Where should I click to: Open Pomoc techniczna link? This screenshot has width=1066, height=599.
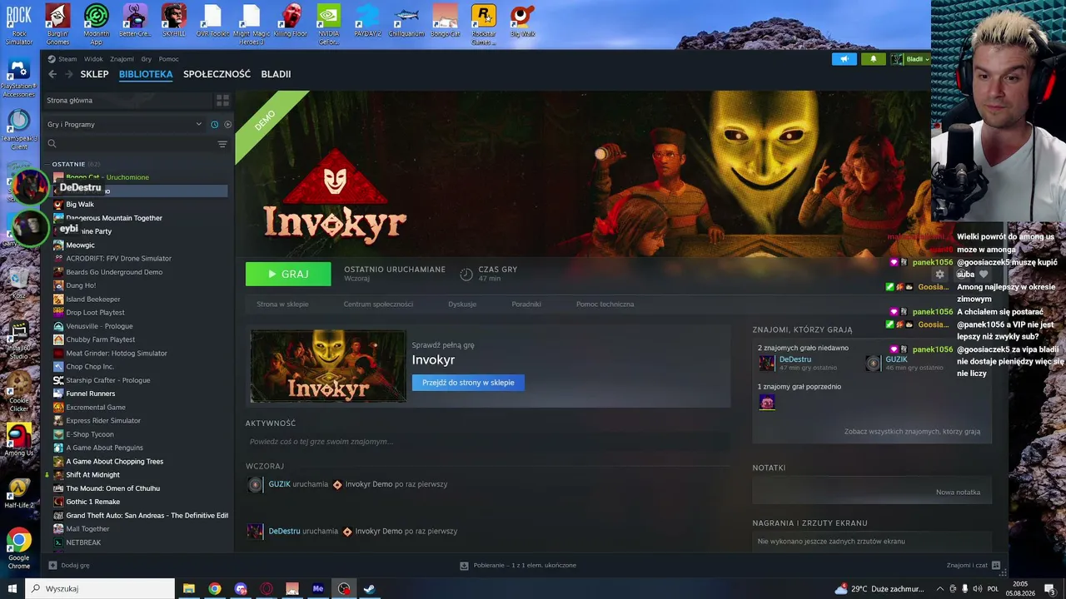605,304
